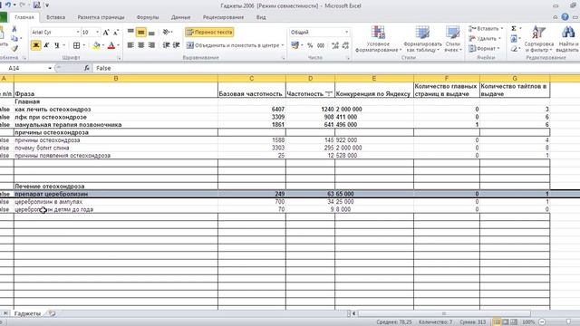
Task: Toggle italic formatting
Action: tap(46, 45)
